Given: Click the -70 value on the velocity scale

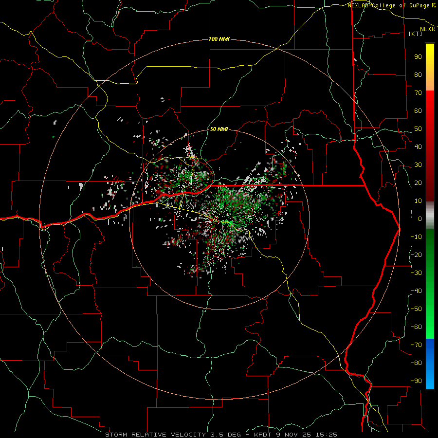Looking at the screenshot, I should click(416, 345).
